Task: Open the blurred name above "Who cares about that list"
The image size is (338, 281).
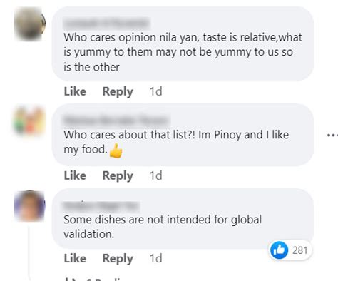Action: click(116, 120)
